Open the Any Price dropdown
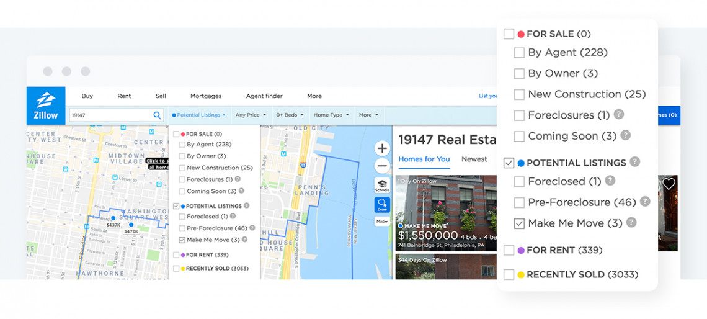This screenshot has height=319, width=707. pyautogui.click(x=251, y=115)
